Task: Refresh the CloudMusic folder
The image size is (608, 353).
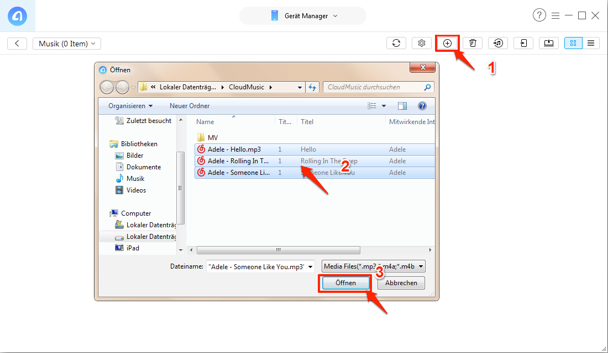Action: click(312, 88)
